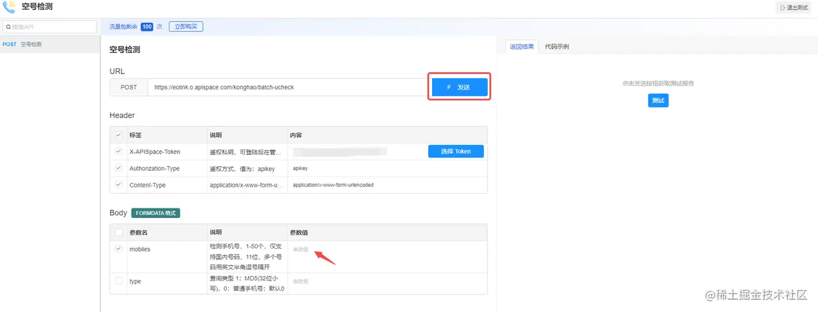Toggle the Authorization-Type row checkbox
The height and width of the screenshot is (312, 818).
coord(118,168)
